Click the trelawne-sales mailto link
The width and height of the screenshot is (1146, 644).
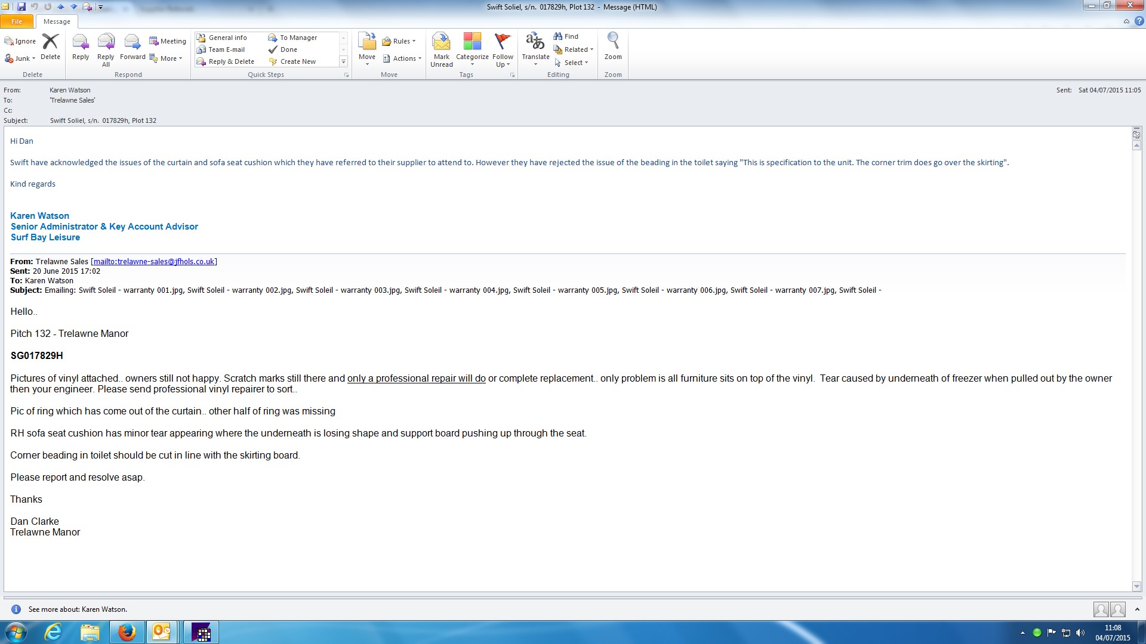pos(153,261)
